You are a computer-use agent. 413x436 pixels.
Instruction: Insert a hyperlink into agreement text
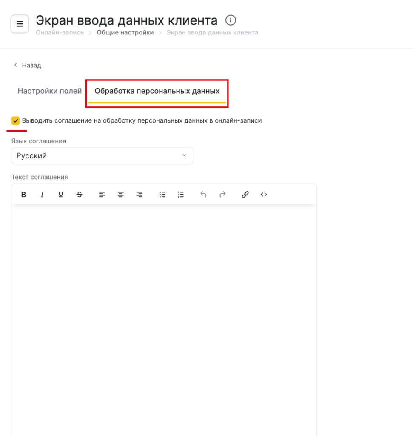pyautogui.click(x=245, y=195)
